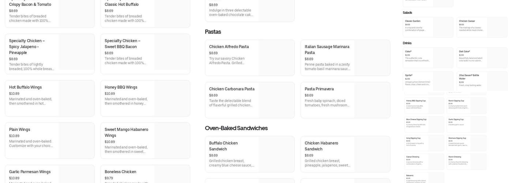Select the Chicken Habanero Sandwich card

(345, 154)
